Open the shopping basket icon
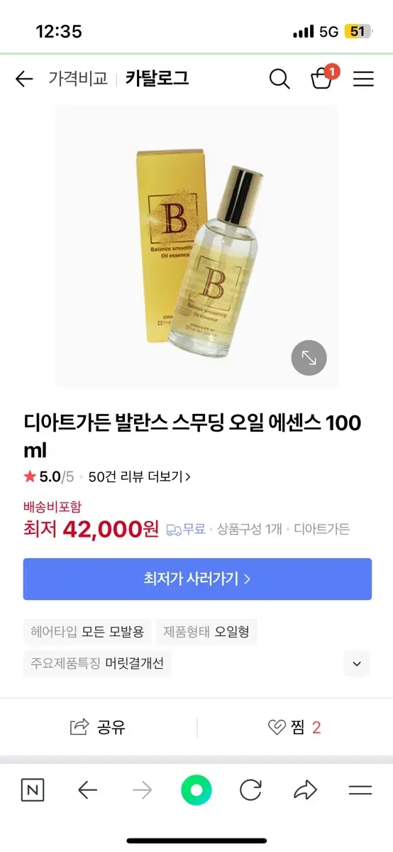This screenshot has height=852, width=393. (322, 77)
